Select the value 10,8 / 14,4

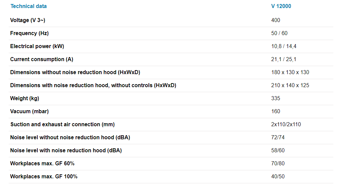point(284,46)
